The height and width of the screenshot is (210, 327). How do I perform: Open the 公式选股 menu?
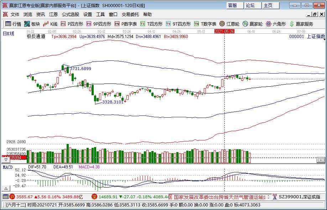coord(71,15)
